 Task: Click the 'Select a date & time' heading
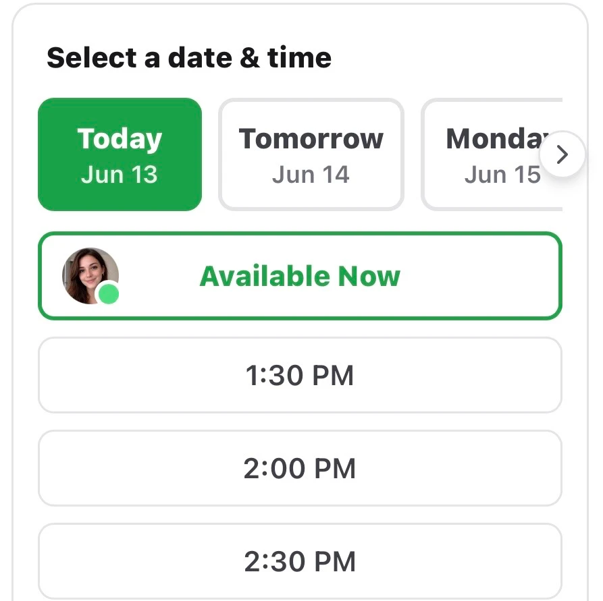189,57
